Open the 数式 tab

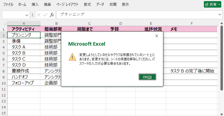[x=87, y=4]
